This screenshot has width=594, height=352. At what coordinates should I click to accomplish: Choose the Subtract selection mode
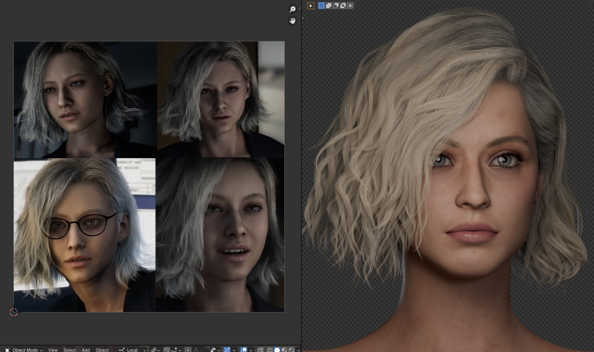point(336,5)
